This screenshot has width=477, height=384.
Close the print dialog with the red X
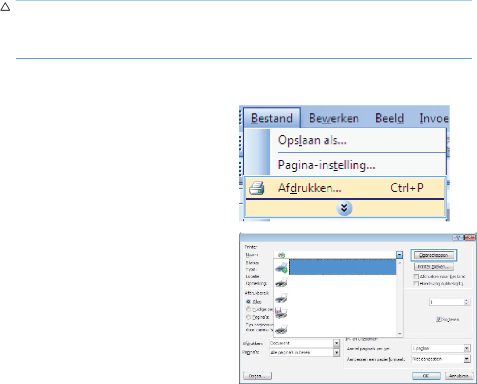[470, 238]
